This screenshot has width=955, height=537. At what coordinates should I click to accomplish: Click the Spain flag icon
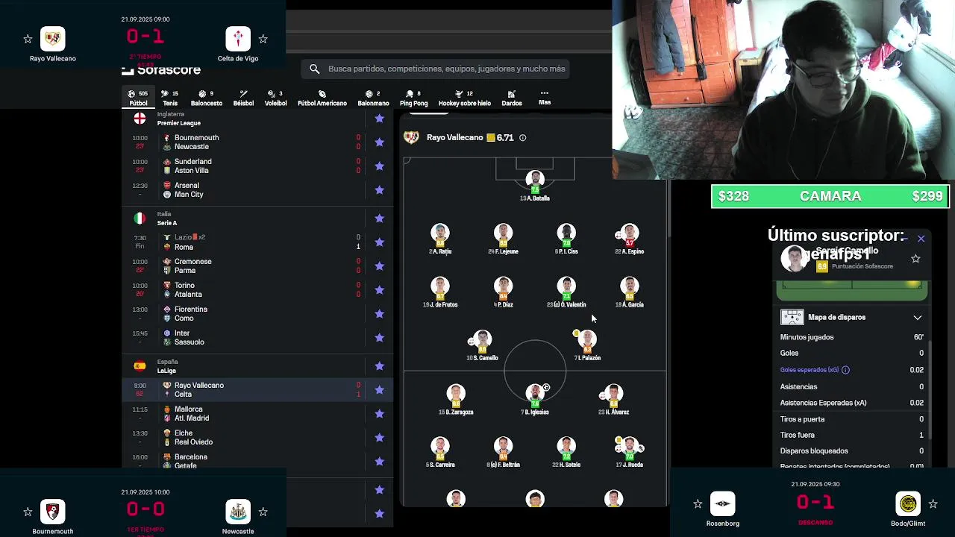140,365
